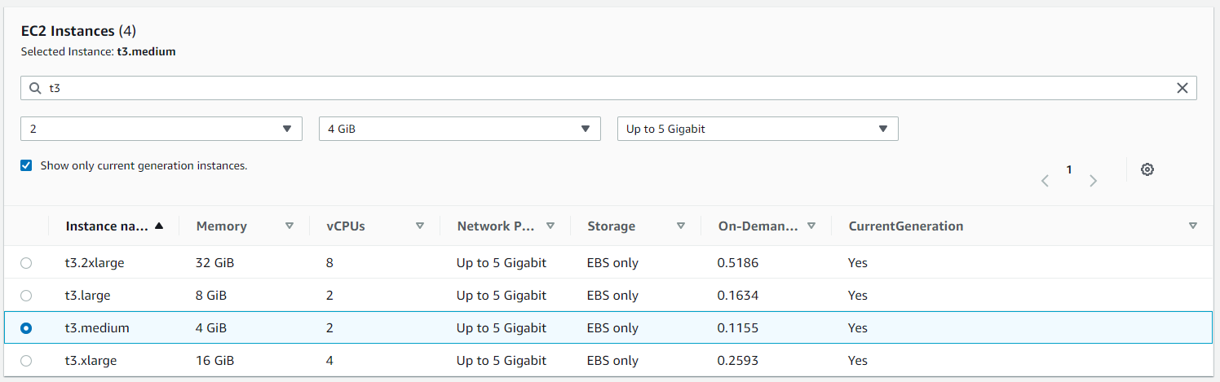Open table preferences gear icon
This screenshot has width=1220, height=382.
click(1147, 169)
